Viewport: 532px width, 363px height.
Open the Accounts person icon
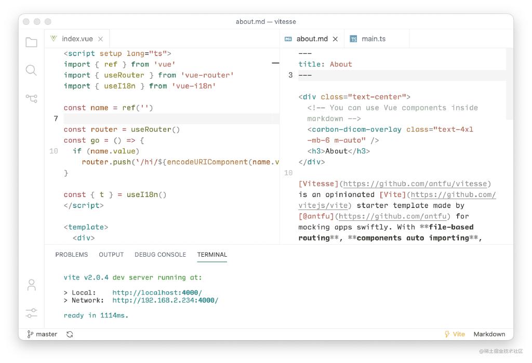(31, 285)
